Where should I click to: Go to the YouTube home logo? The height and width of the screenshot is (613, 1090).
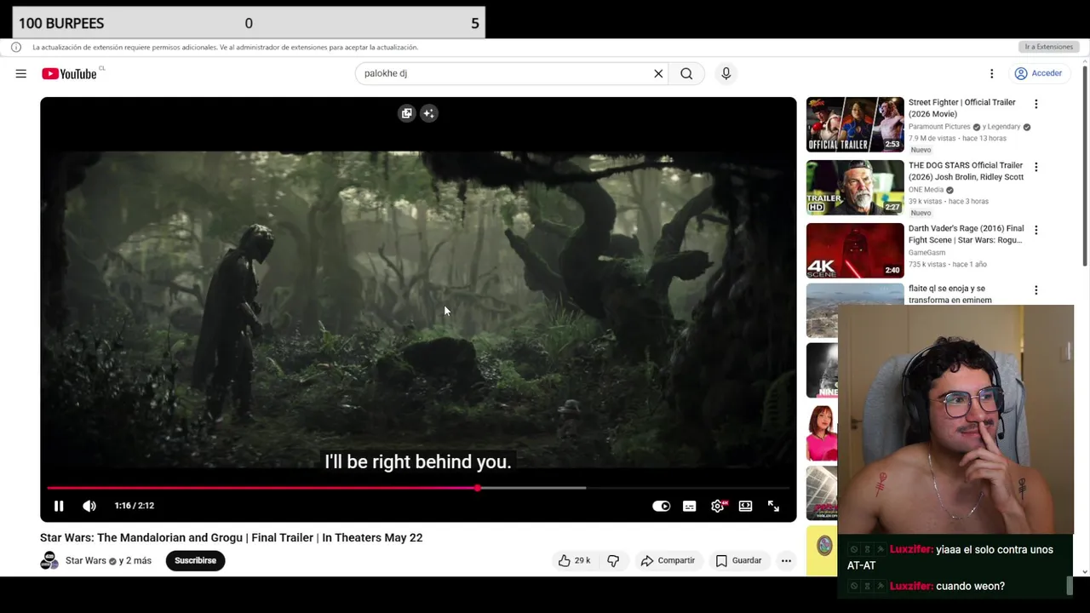coord(69,74)
